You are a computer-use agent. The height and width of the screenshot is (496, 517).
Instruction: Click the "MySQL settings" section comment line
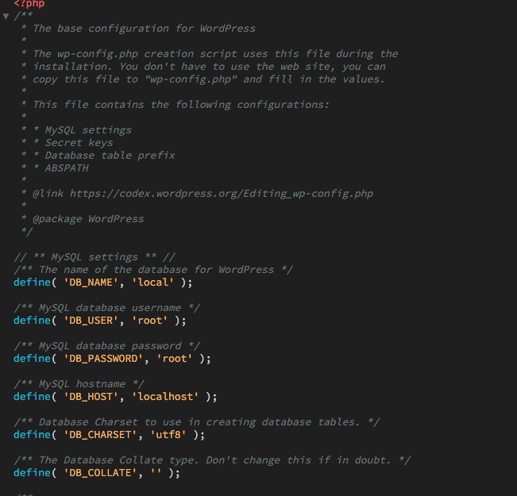pyautogui.click(x=95, y=257)
